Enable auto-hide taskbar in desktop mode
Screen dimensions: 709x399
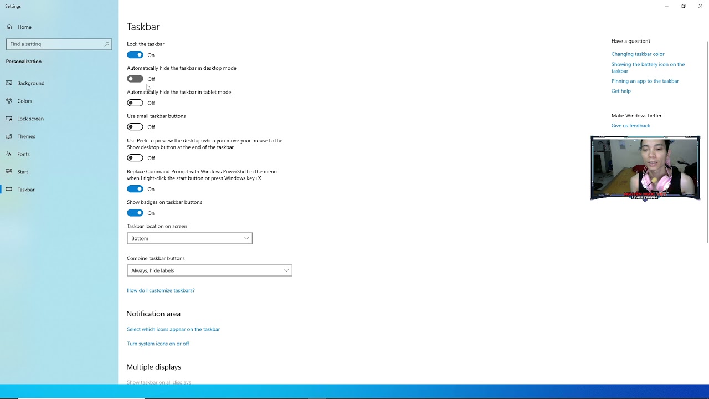tap(135, 79)
